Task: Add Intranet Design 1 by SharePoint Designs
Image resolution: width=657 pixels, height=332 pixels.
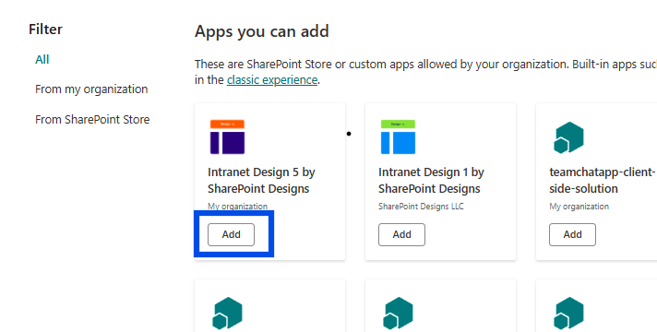Action: click(x=401, y=234)
